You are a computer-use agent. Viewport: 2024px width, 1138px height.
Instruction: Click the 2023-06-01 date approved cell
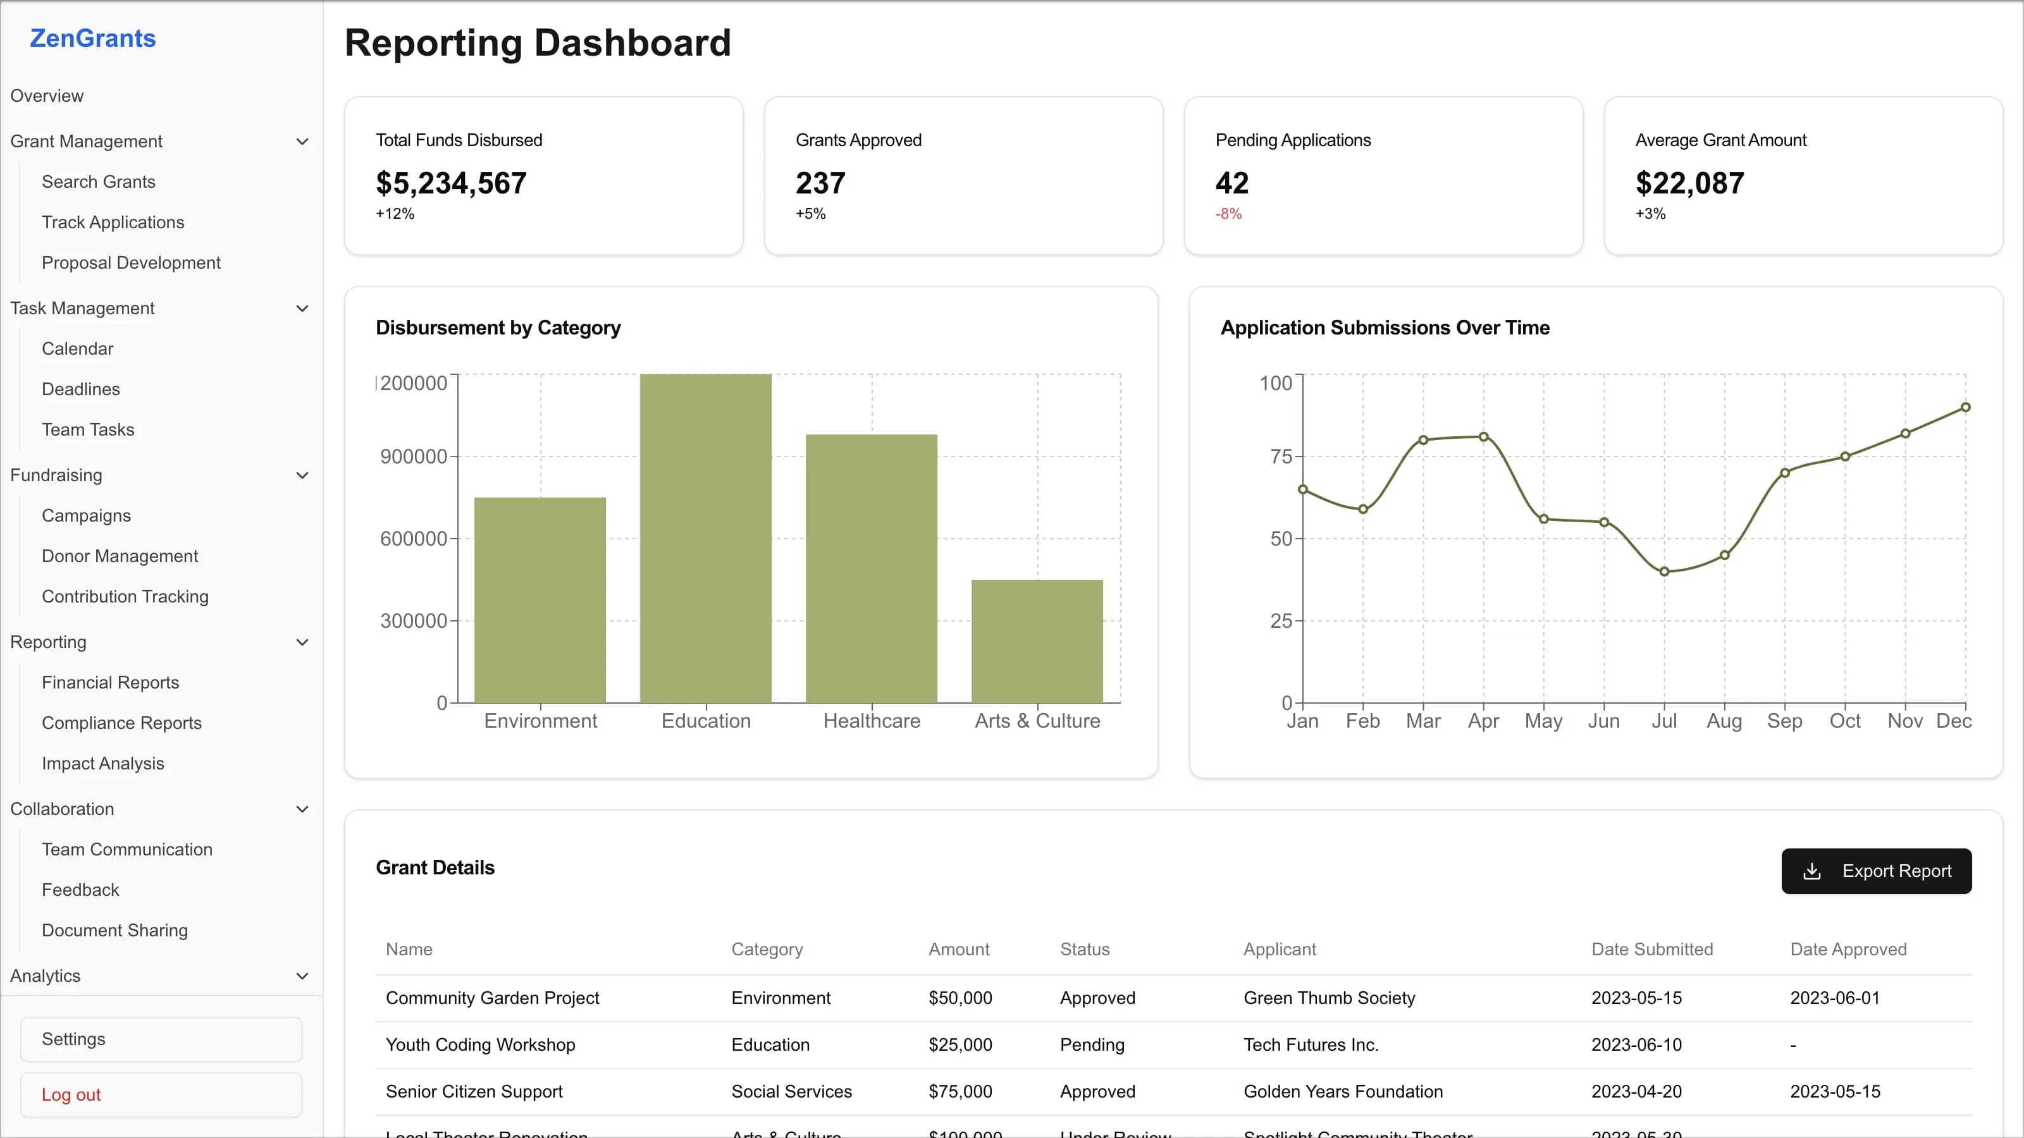pos(1835,998)
